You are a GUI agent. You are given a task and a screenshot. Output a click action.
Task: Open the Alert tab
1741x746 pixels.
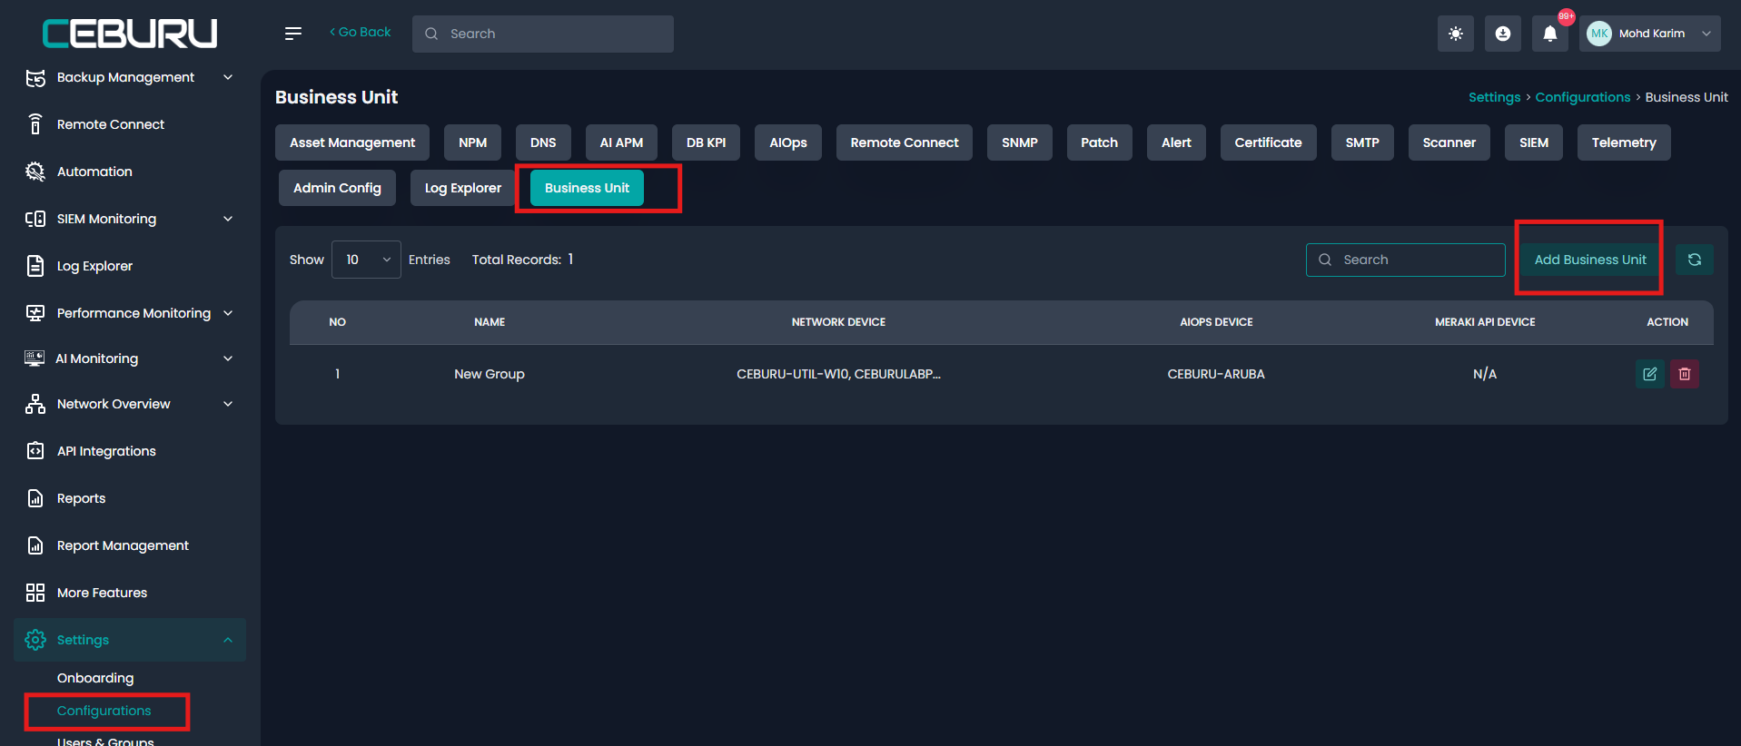[1176, 142]
